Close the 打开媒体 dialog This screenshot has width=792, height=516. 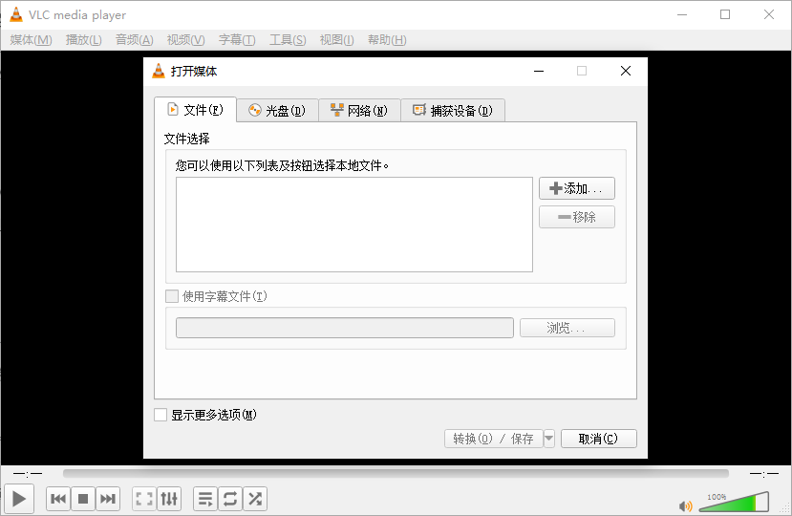coord(626,72)
